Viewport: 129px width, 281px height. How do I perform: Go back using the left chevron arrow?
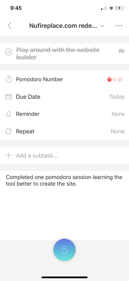9,26
